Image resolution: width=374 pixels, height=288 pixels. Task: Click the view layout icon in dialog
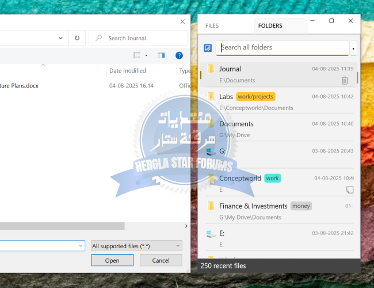pyautogui.click(x=137, y=55)
